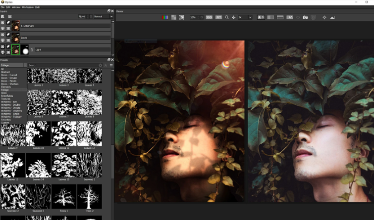Click the add layer icon in Layers panel
Image resolution: width=374 pixels, height=220 pixels.
pos(2,16)
